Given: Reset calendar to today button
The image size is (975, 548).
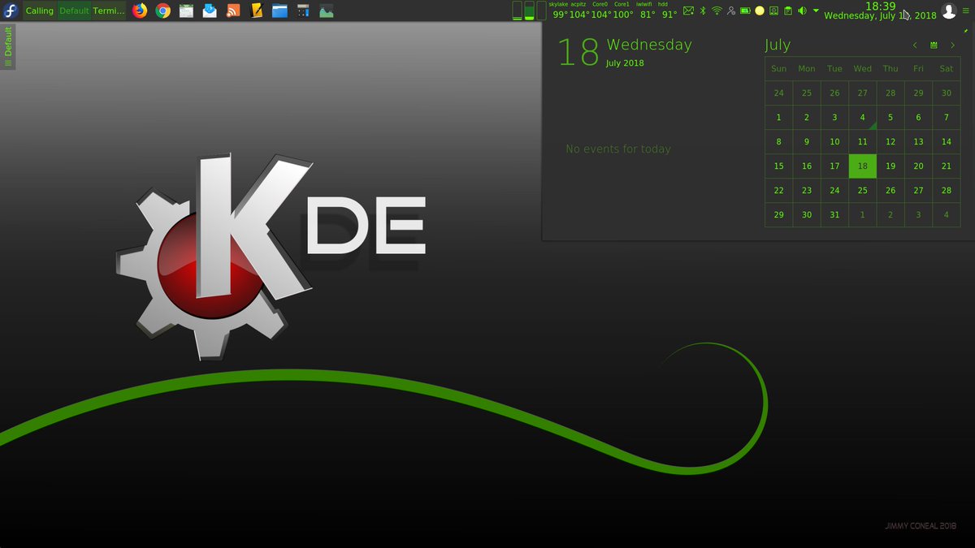Looking at the screenshot, I should [934, 45].
